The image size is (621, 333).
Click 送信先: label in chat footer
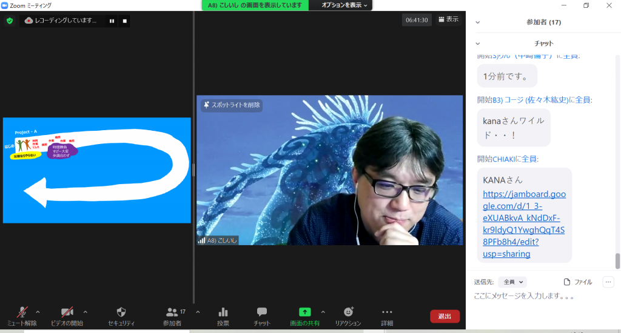(x=483, y=282)
